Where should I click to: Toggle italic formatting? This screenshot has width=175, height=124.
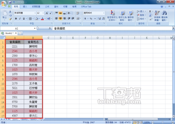pyautogui.click(x=20, y=19)
